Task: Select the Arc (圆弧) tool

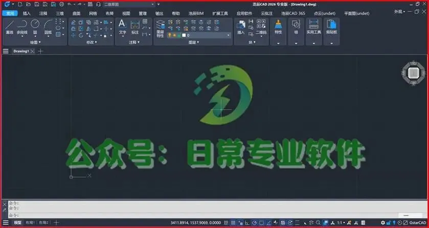Action: (x=48, y=27)
